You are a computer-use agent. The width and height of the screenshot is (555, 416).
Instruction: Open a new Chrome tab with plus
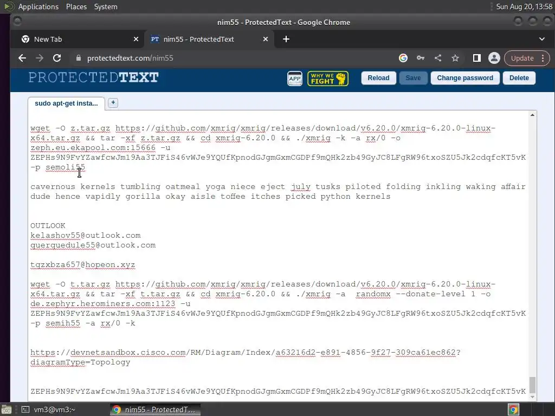[x=286, y=39]
